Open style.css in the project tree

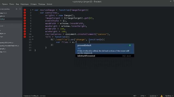pyautogui.click(x=3, y=33)
